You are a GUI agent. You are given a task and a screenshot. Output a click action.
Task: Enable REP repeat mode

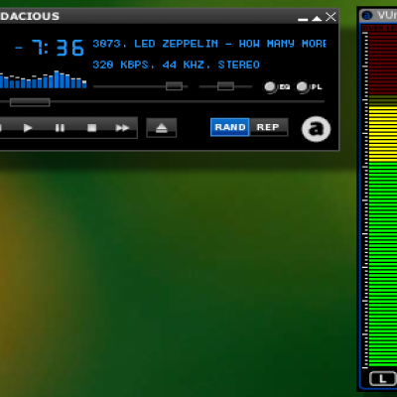point(268,127)
